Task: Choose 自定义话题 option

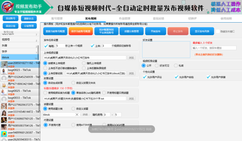Action: (x=73, y=109)
